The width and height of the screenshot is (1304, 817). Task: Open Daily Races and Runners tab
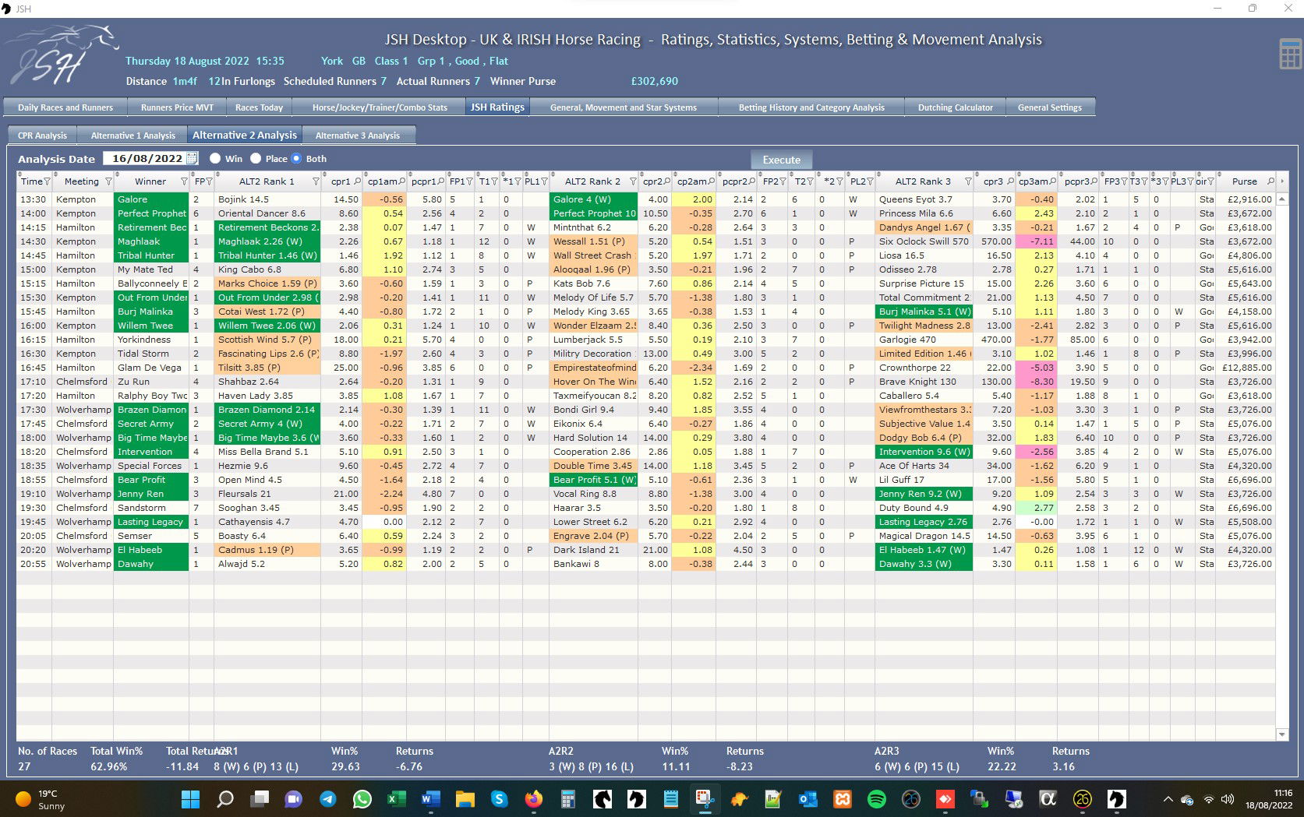65,107
